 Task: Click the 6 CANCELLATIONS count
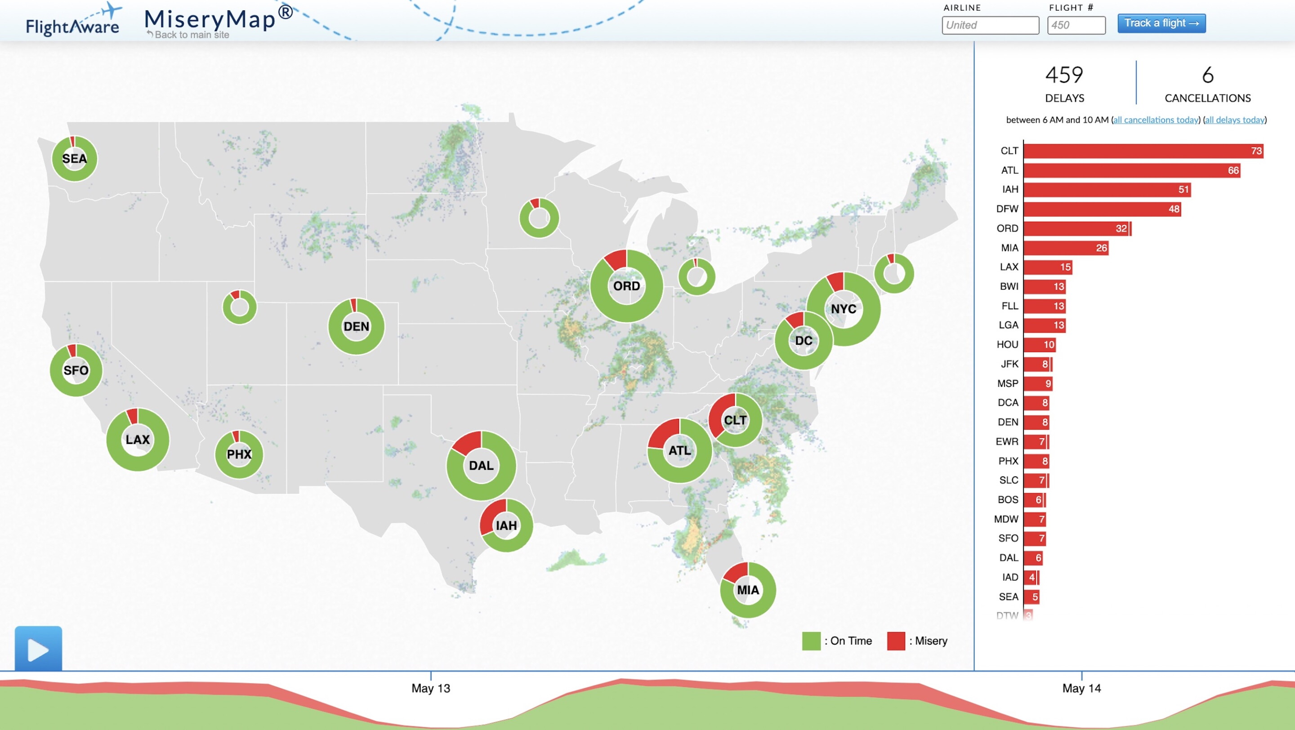tap(1207, 84)
